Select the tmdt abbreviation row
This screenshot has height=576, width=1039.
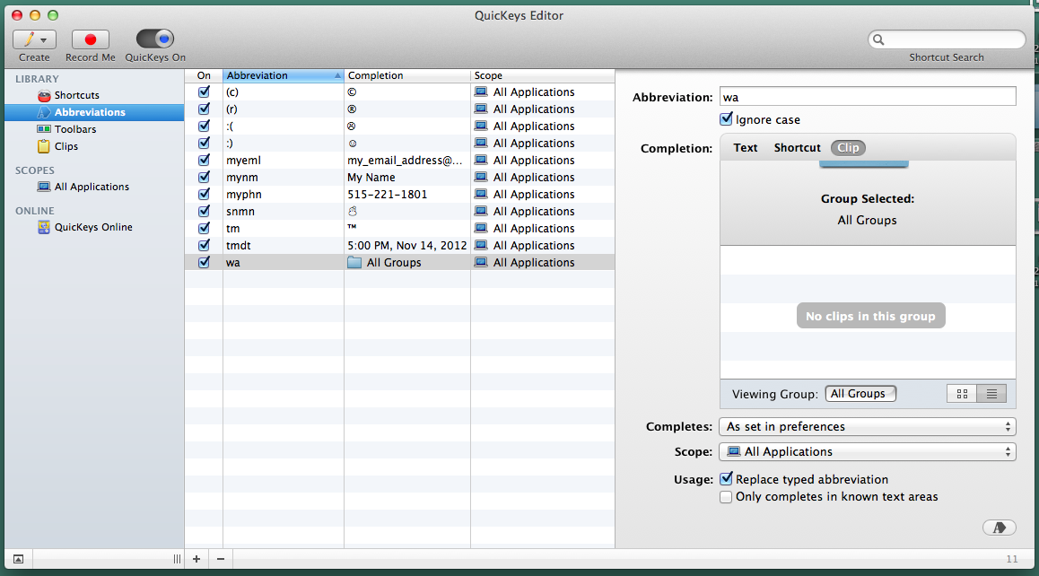point(399,245)
